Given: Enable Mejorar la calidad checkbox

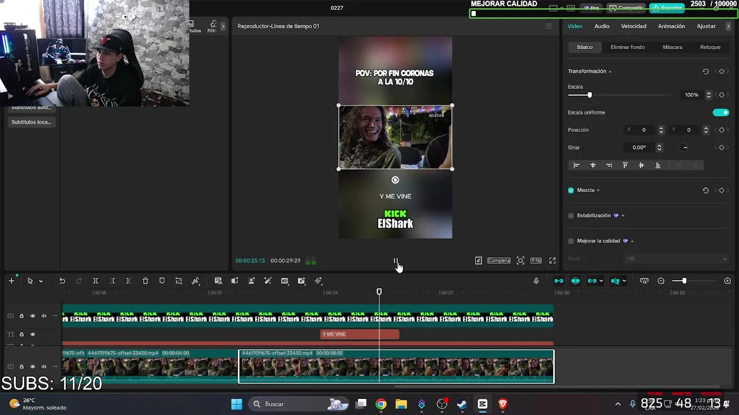Looking at the screenshot, I should [571, 241].
